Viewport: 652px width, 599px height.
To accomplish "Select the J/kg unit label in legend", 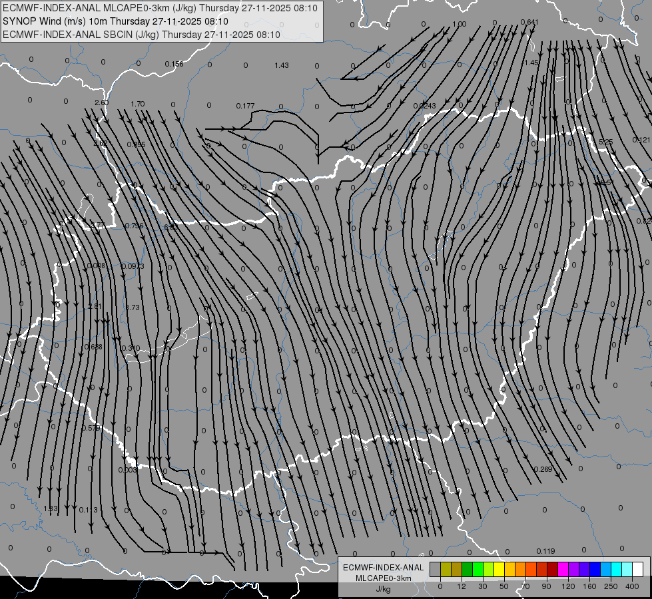I will click(384, 589).
